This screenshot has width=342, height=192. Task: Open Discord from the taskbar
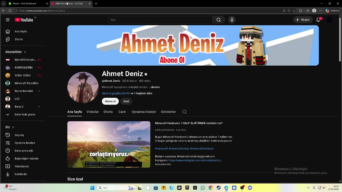pyautogui.click(x=250, y=188)
